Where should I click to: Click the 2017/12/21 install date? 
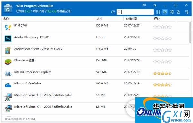pyautogui.click(x=132, y=95)
